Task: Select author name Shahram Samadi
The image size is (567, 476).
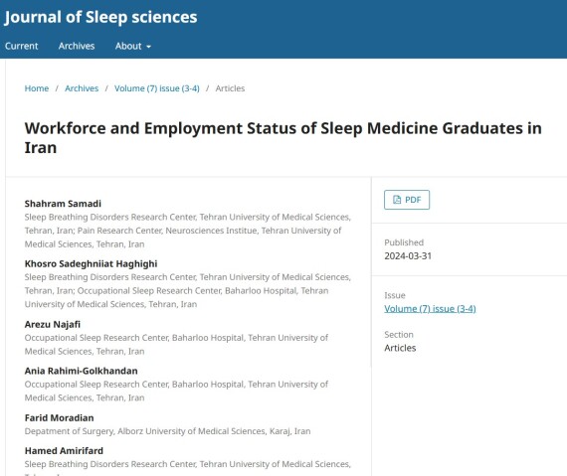Action: point(63,204)
